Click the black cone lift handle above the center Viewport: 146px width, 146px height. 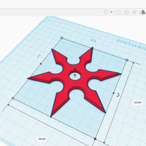click(75, 69)
